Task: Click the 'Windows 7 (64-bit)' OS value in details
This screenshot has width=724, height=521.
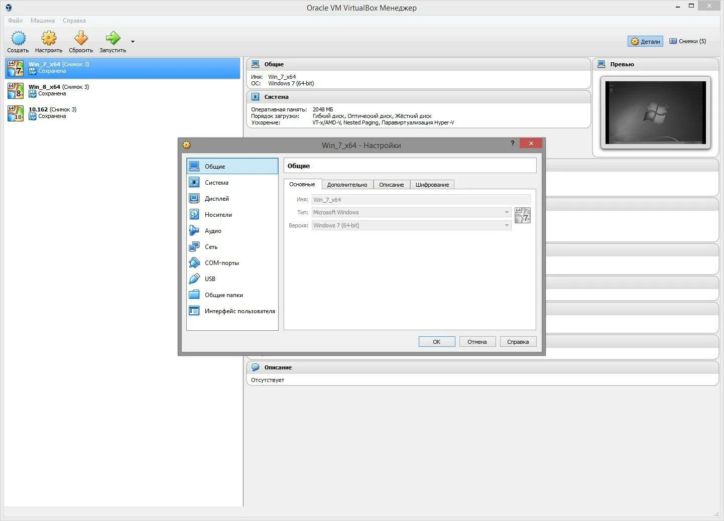Action: tap(291, 83)
